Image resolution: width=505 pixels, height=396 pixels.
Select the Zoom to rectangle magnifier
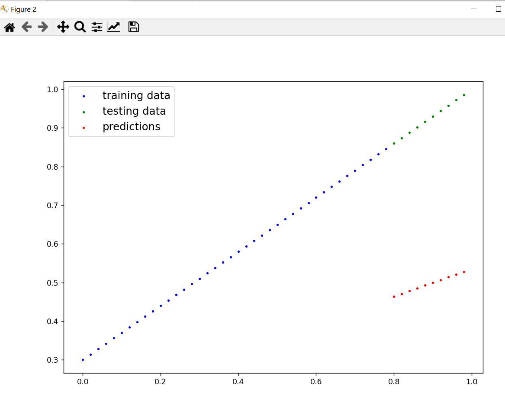click(x=80, y=27)
